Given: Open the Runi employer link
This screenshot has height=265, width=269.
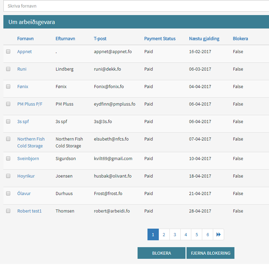Looking at the screenshot, I should [22, 69].
